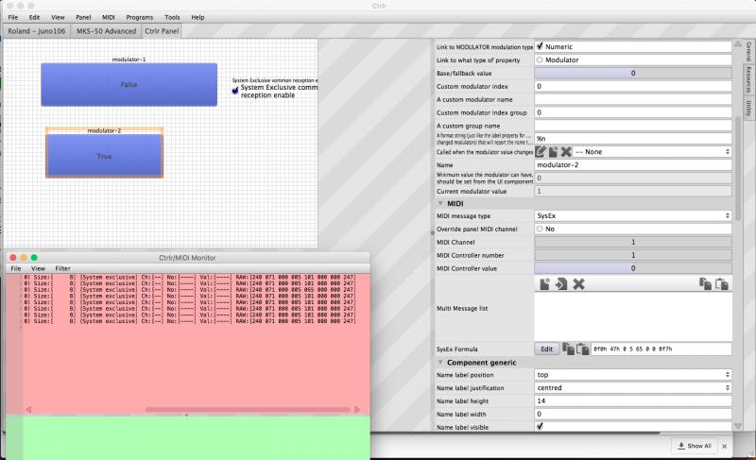Switch to Roland - Juno106 tab

tap(37, 31)
